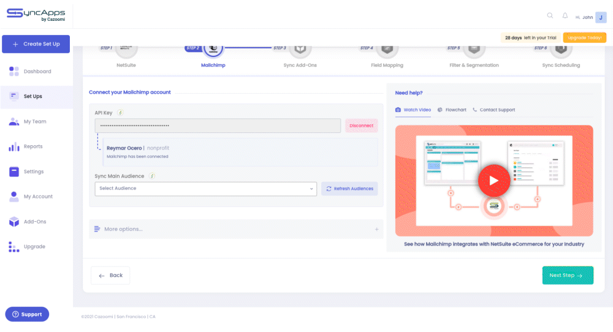The image size is (613, 332).
Task: Expand More options with plus icon
Action: [x=376, y=229]
